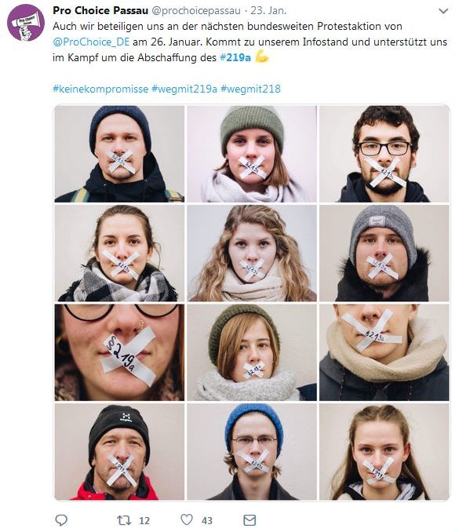
Task: Like the tweet with the heart icon
Action: coord(187,519)
